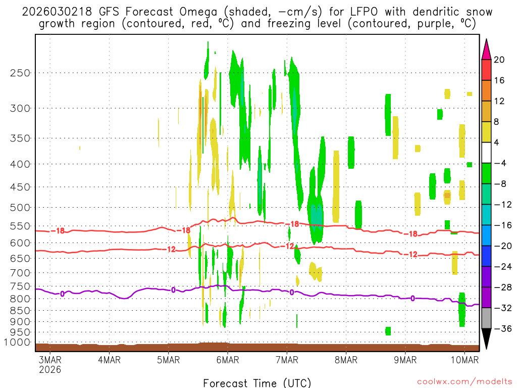The image size is (517, 388).
Task: Click the red 16-20 colorbar segment
Action: (x=486, y=70)
